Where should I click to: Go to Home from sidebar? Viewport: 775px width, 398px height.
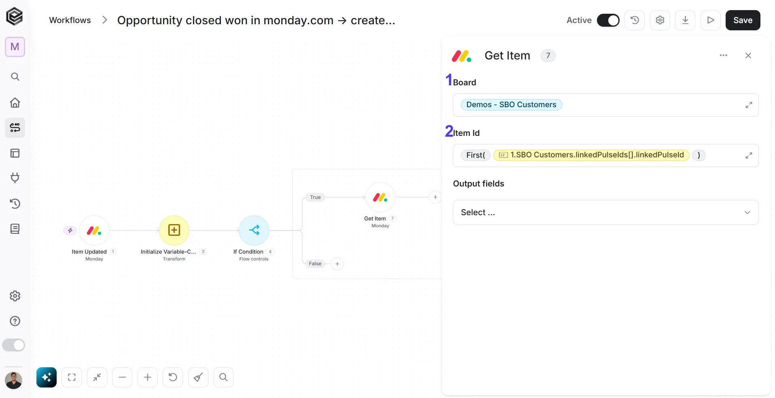15,102
